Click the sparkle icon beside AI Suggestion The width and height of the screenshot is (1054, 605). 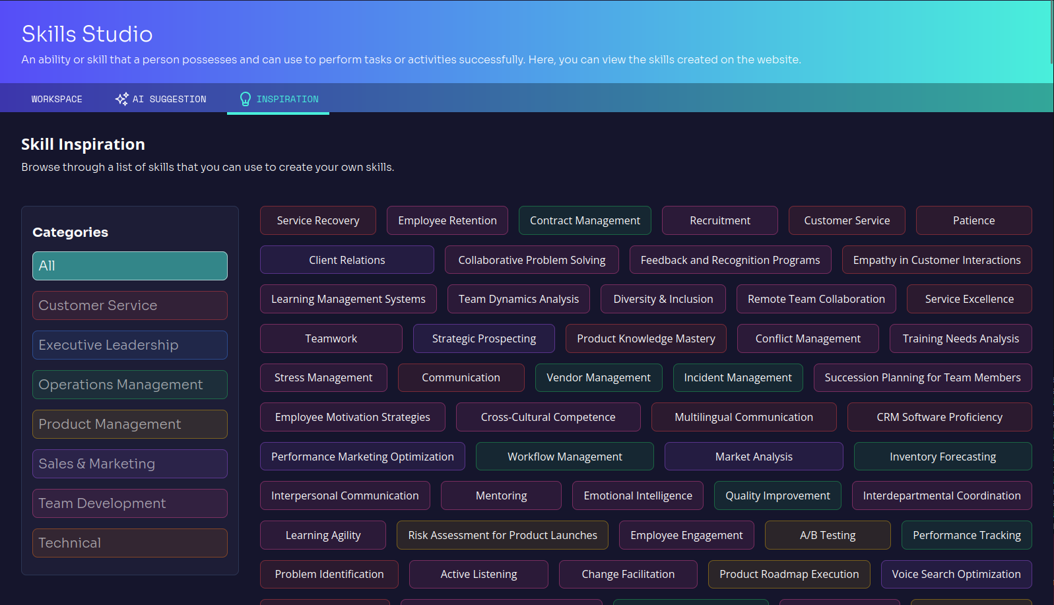click(x=121, y=99)
